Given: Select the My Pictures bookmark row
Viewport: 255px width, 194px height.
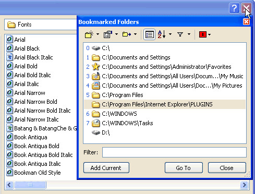Looking at the screenshot, I should coord(165,86).
